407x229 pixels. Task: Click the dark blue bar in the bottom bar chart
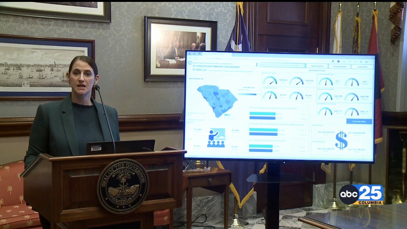[x=261, y=151]
